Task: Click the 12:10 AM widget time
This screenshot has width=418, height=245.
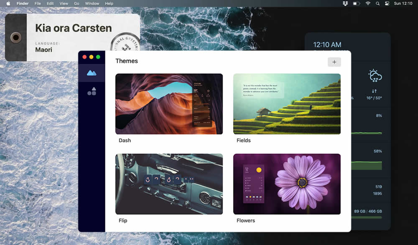Action: click(327, 45)
